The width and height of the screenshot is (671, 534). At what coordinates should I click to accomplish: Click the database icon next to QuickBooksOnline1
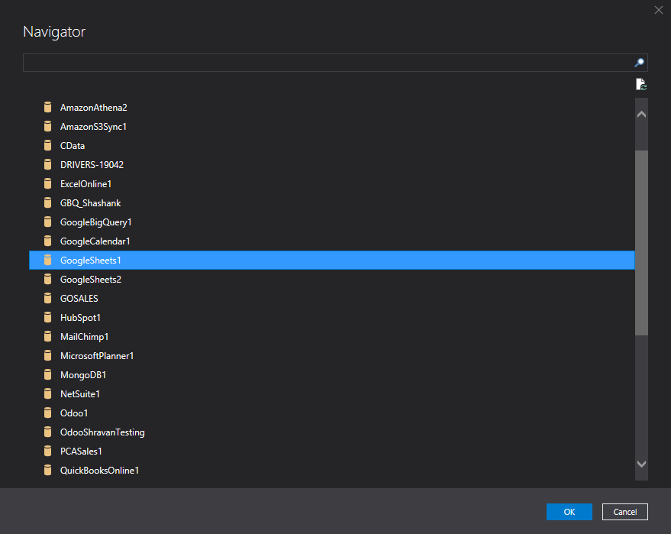48,470
